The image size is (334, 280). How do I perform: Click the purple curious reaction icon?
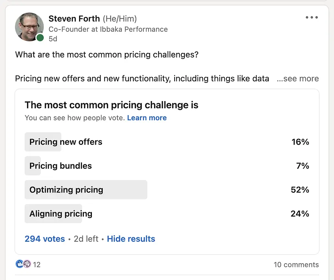pyautogui.click(x=27, y=264)
